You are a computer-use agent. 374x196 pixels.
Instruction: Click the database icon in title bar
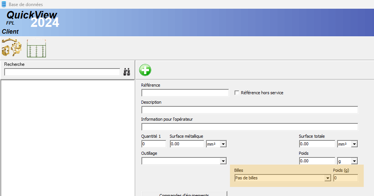point(4,4)
